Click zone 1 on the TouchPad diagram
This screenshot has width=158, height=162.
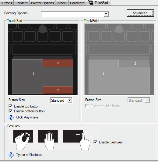tap(33, 74)
